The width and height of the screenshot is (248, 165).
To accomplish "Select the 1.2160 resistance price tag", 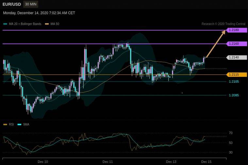I will [x=237, y=44].
